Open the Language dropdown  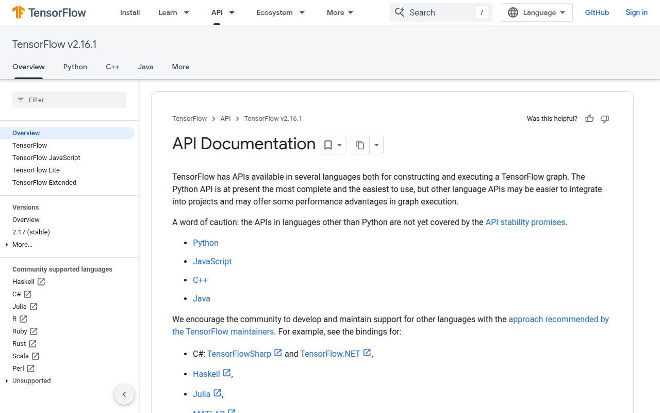pyautogui.click(x=537, y=12)
